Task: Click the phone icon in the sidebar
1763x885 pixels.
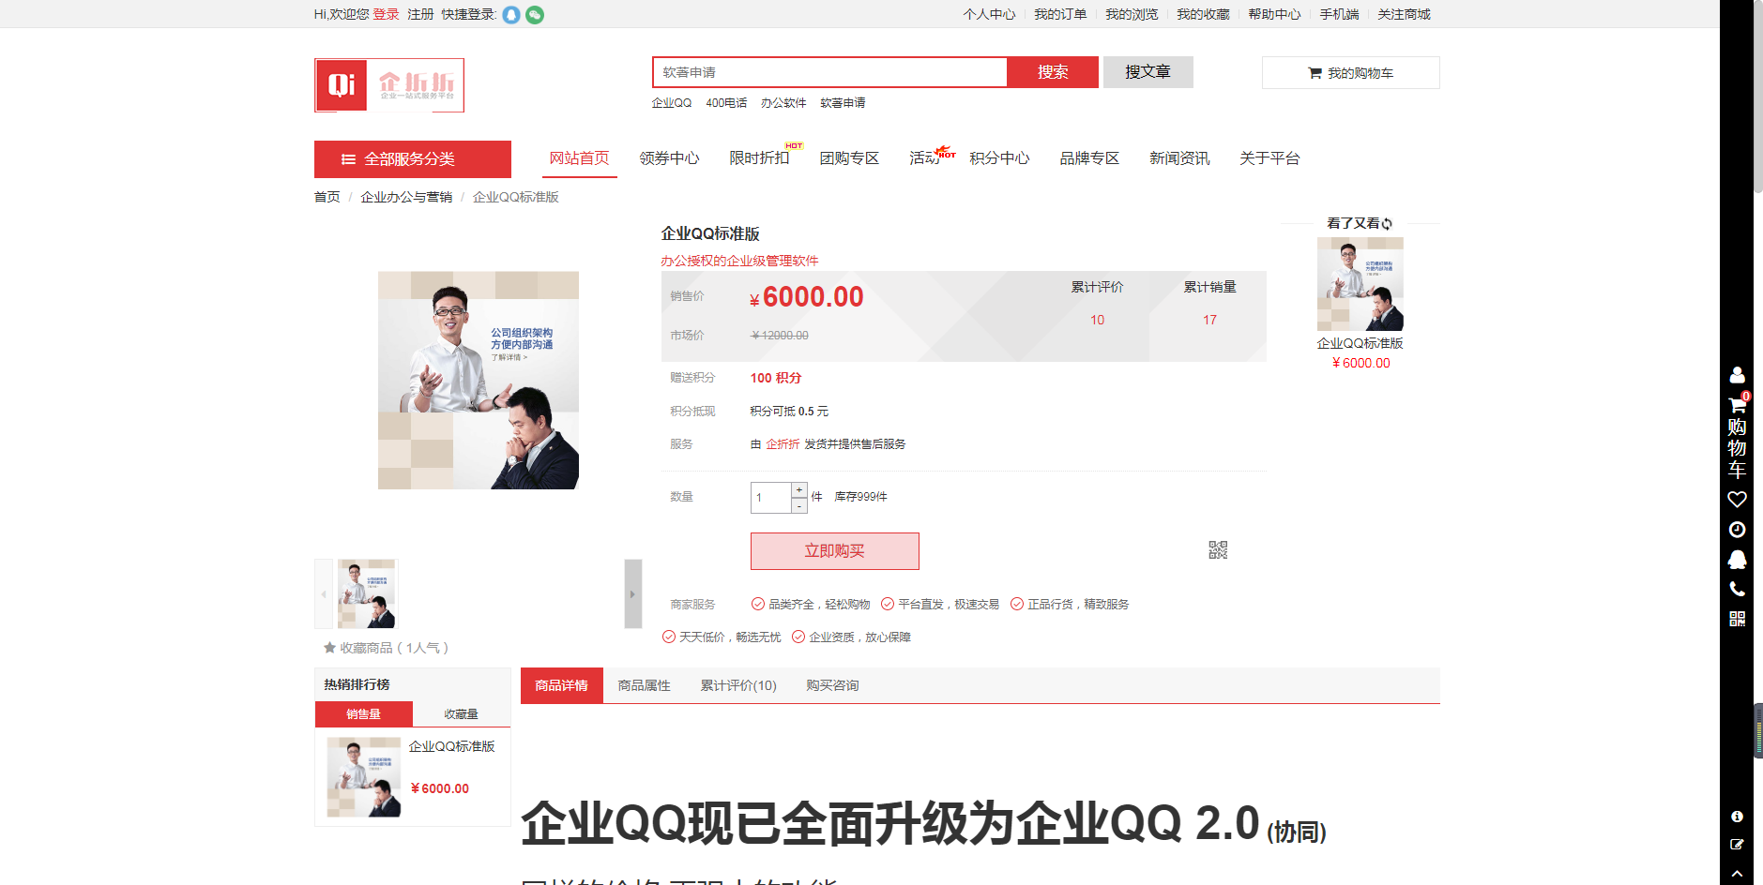Action: pyautogui.click(x=1737, y=589)
